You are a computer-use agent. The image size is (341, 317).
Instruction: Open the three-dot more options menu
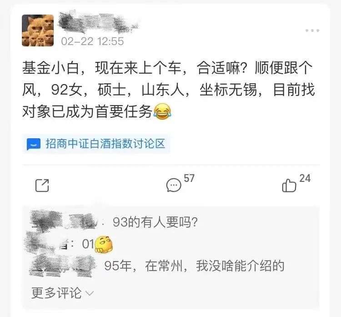tap(312, 30)
